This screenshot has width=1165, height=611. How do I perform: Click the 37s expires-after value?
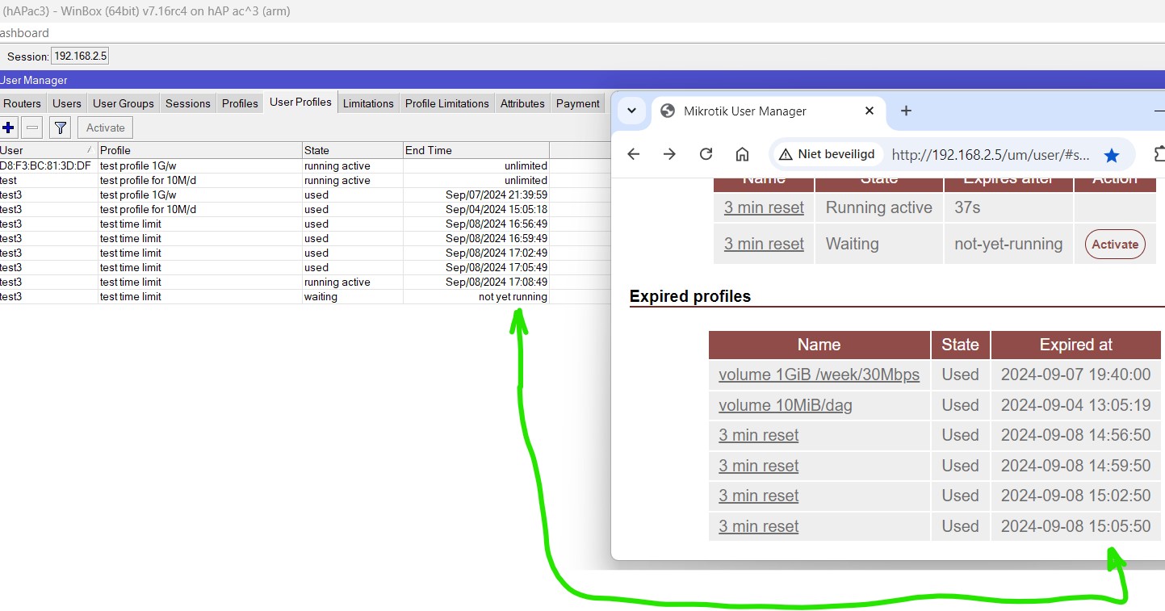pos(967,207)
